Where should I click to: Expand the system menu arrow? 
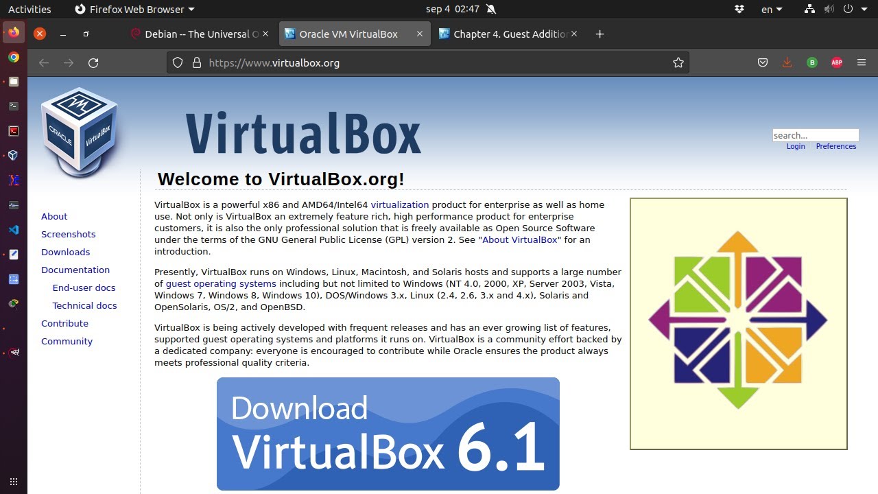coord(864,10)
